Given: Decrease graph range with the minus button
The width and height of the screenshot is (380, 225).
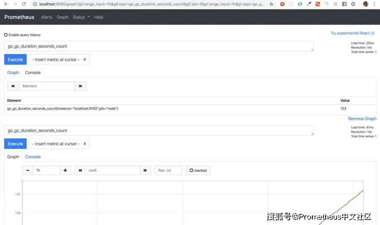Looking at the screenshot, I should tap(27, 171).
